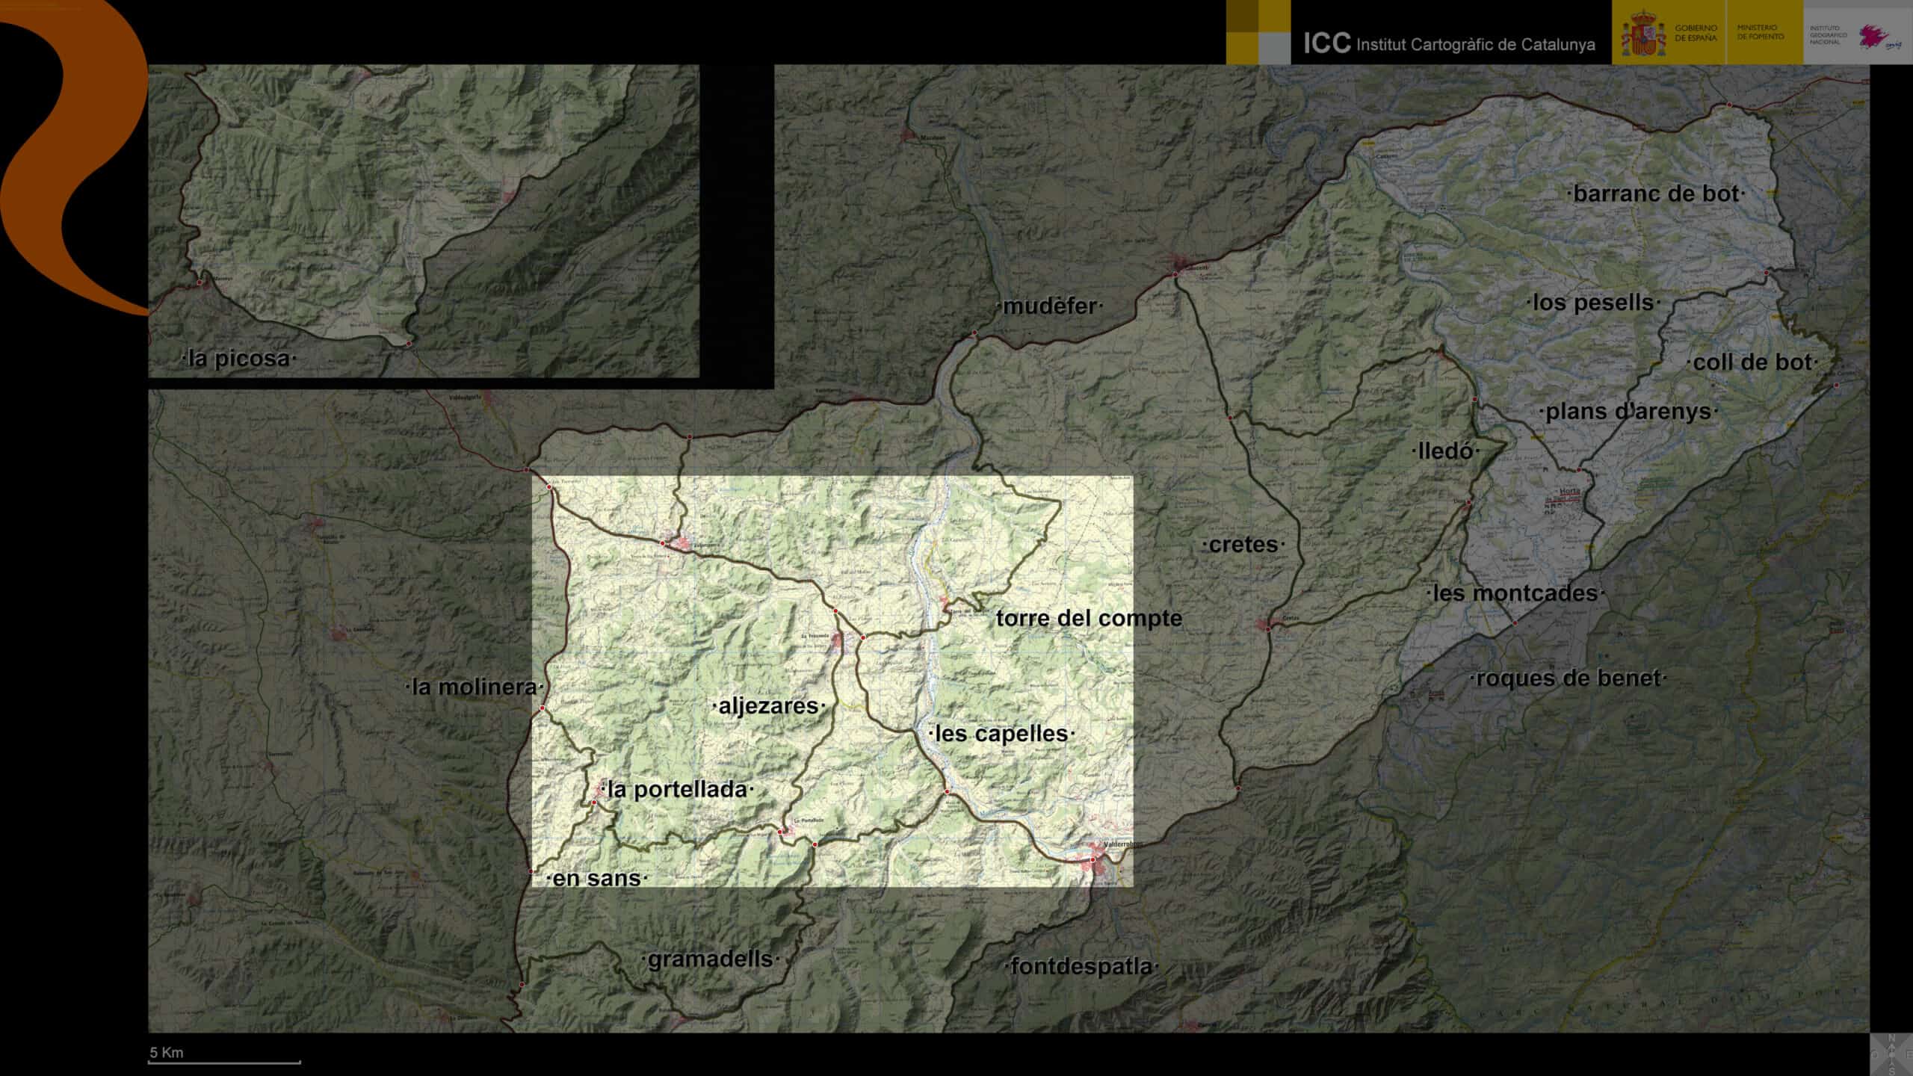This screenshot has height=1076, width=1913.
Task: Click the 'les capelles' place label
Action: pyautogui.click(x=1001, y=734)
